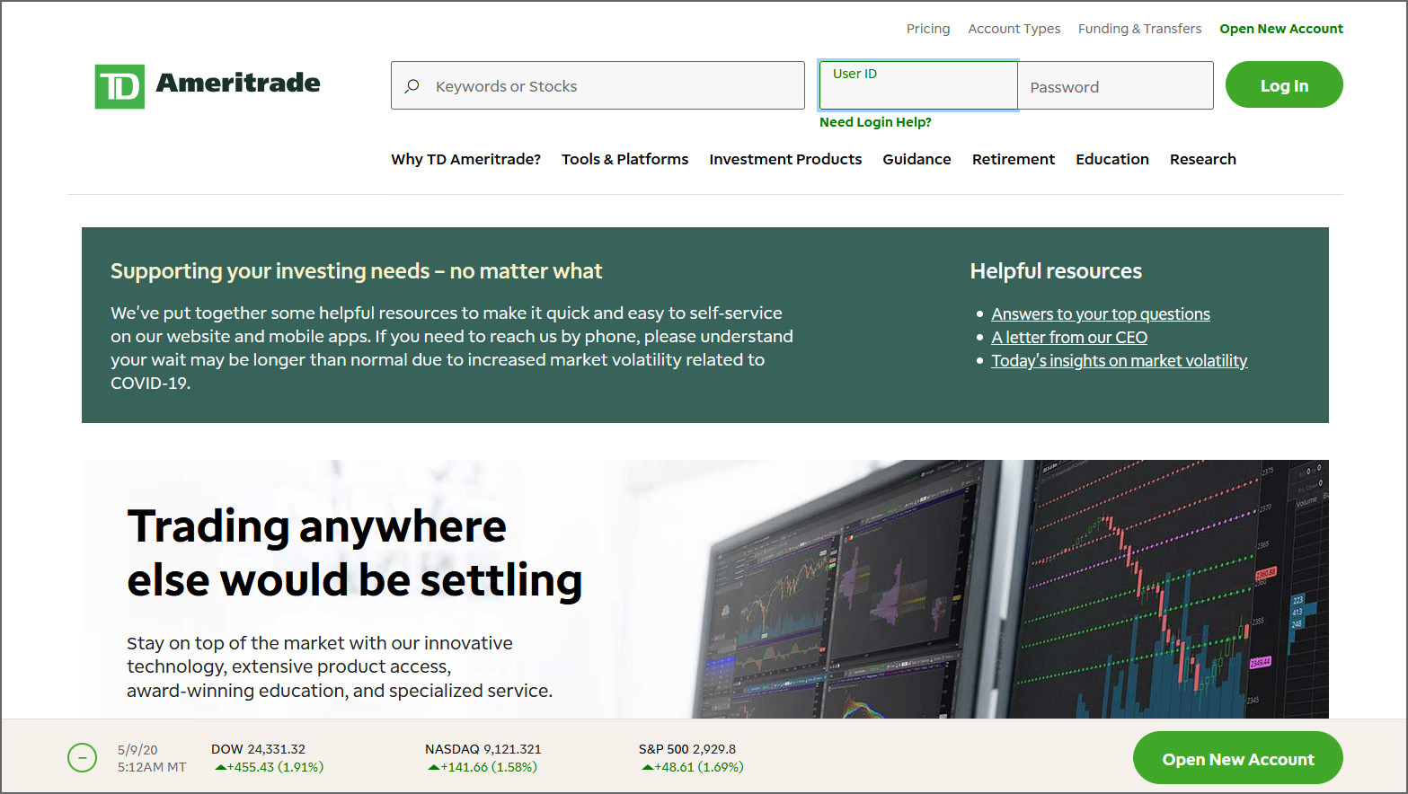Read A letter from our CEO

[1069, 337]
